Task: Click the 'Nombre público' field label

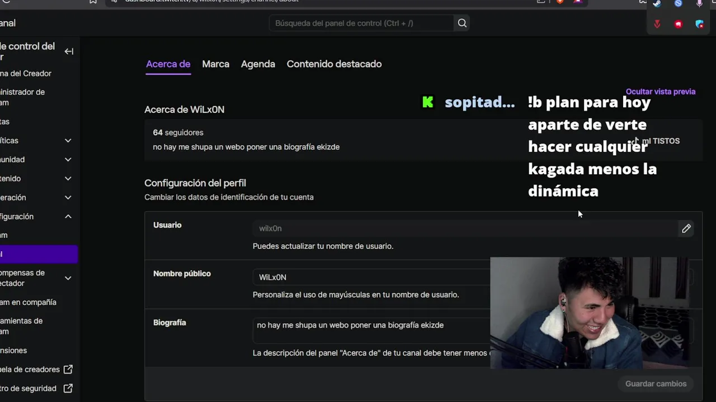Action: tap(182, 274)
